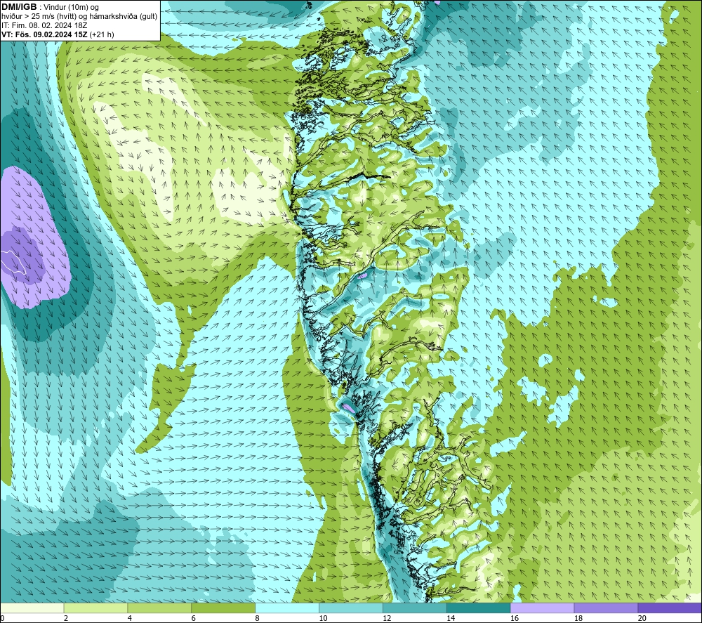
Task: Pick the 8–10 m/s light cyan legend swatch
Action: point(287,608)
